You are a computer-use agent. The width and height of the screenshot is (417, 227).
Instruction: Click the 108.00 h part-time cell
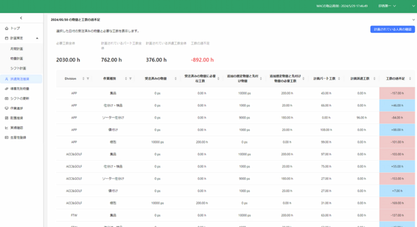[326, 130]
